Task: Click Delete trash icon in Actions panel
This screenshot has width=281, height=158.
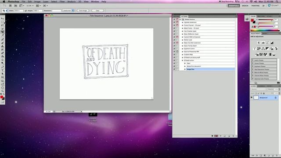Action: [233, 136]
